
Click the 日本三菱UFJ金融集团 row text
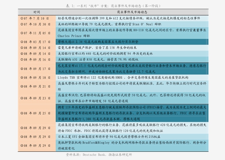(109, 137)
